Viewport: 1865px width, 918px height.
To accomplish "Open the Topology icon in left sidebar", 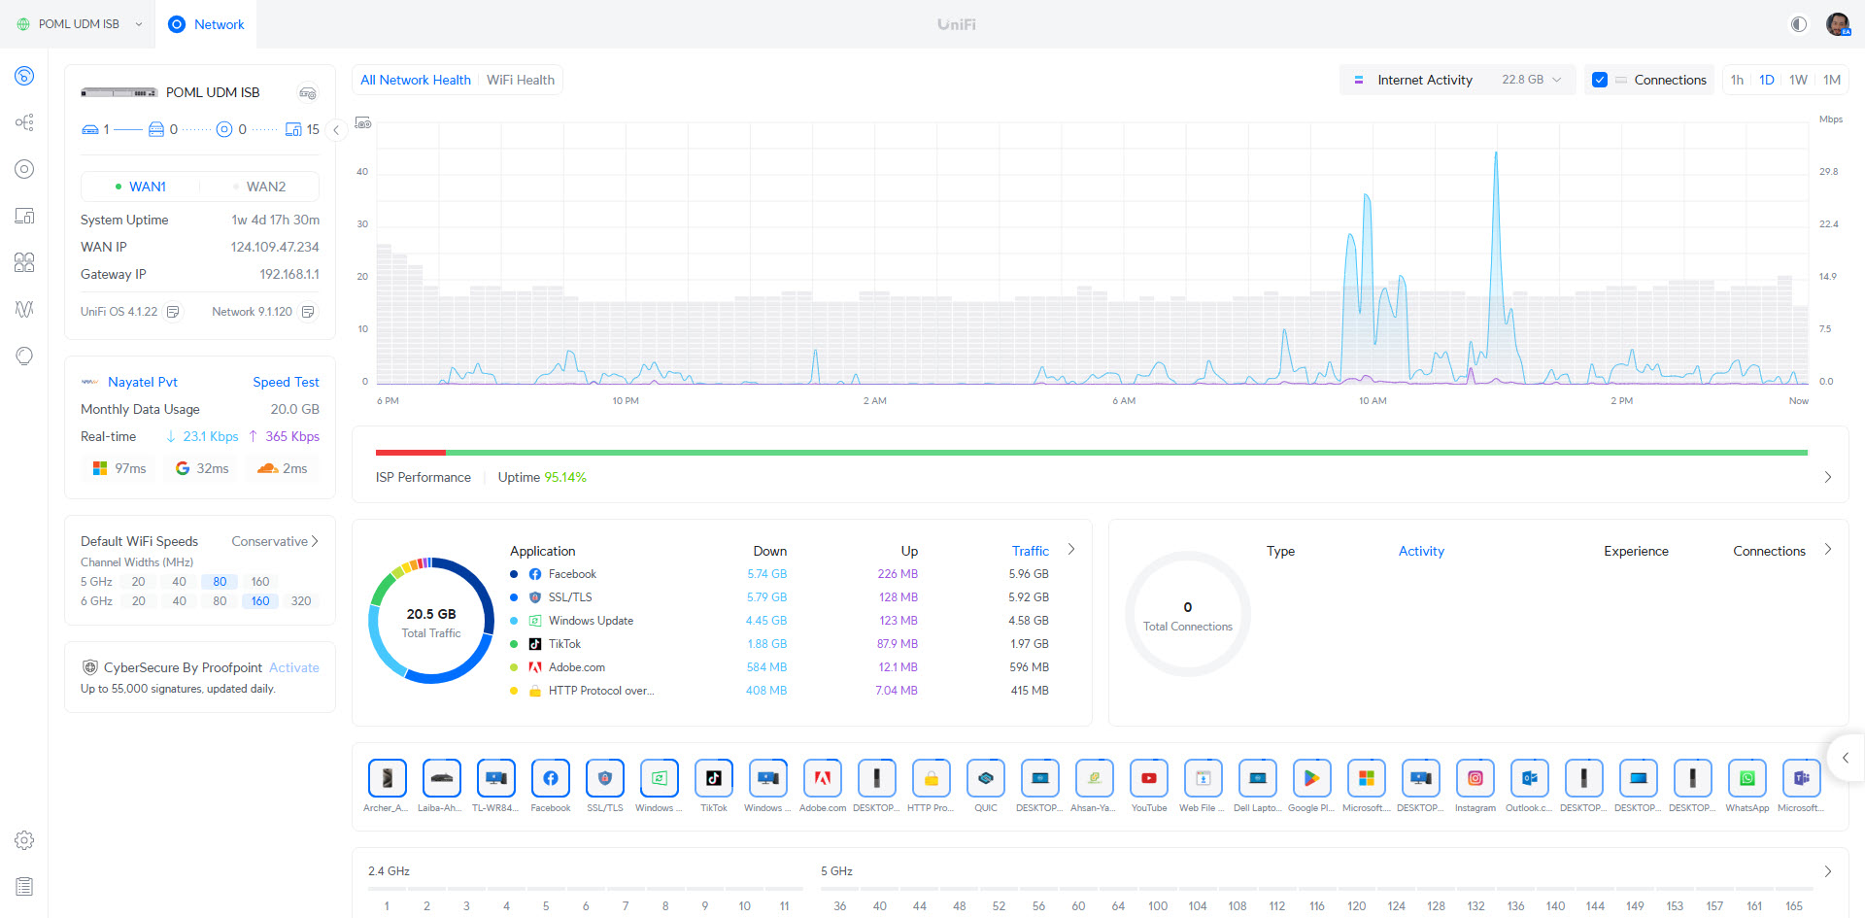I will [24, 122].
